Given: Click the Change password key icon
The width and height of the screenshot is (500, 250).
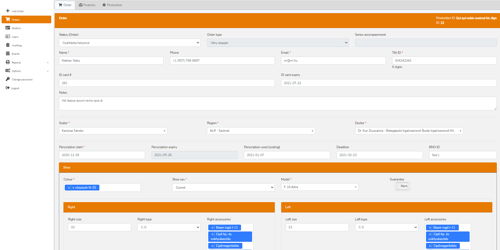Looking at the screenshot, I should (x=8, y=79).
